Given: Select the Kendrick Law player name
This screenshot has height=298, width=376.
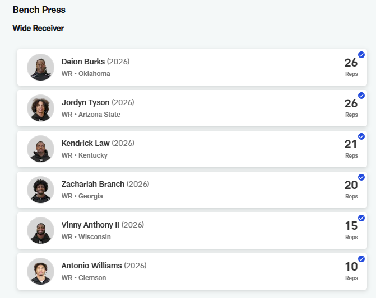Looking at the screenshot, I should (x=85, y=143).
